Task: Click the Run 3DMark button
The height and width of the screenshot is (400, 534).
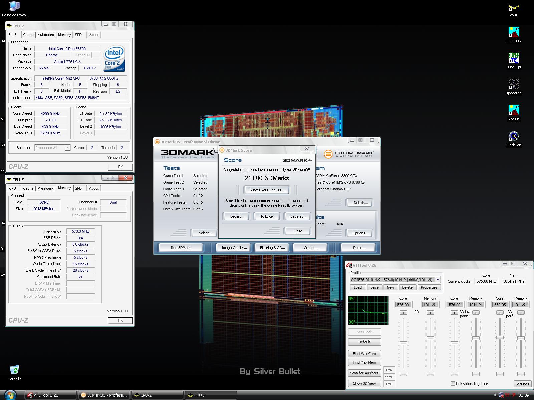Action: [x=181, y=248]
